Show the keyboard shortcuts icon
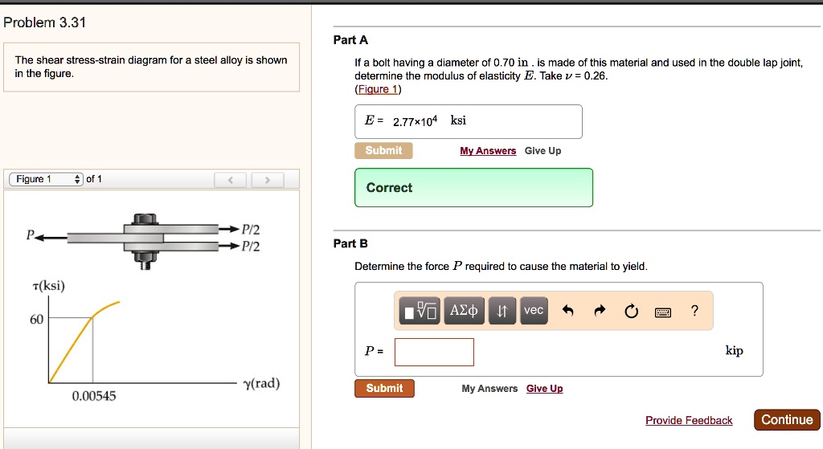823x449 pixels. click(x=663, y=312)
